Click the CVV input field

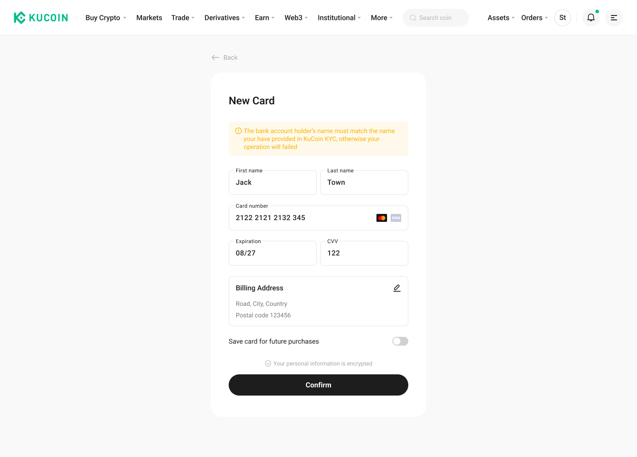[x=364, y=253]
